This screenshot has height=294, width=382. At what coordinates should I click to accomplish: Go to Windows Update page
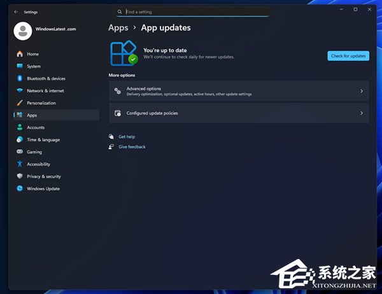point(57,188)
